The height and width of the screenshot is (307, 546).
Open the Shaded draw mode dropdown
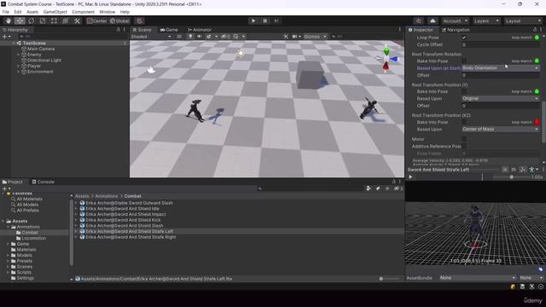coord(151,37)
